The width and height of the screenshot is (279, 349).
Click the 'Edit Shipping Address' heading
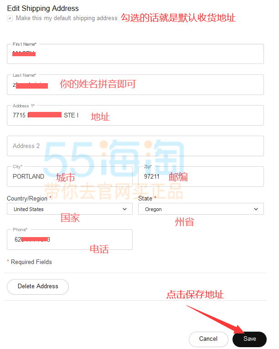pos(43,9)
